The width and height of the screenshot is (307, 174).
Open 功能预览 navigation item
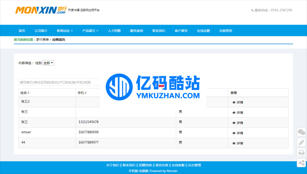click(x=226, y=31)
